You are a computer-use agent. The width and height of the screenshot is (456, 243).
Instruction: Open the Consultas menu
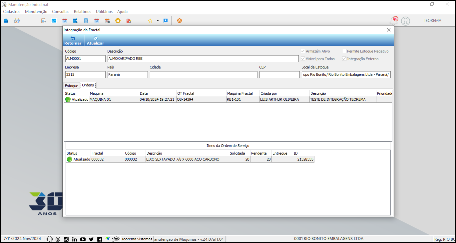pos(61,11)
